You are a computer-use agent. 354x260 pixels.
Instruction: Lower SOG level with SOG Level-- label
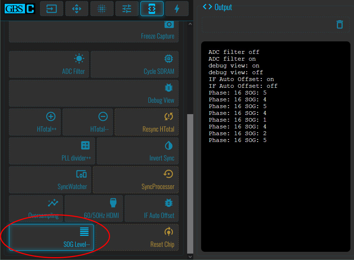(76, 244)
